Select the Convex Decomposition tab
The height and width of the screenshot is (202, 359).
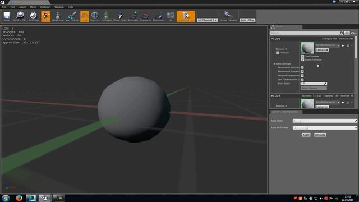(286, 112)
